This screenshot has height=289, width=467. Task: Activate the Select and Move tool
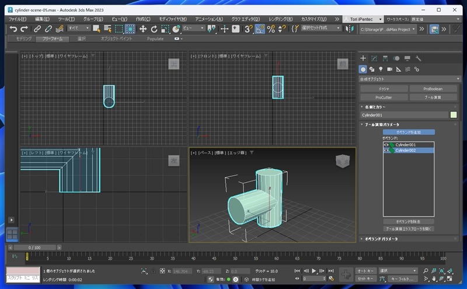pos(143,29)
